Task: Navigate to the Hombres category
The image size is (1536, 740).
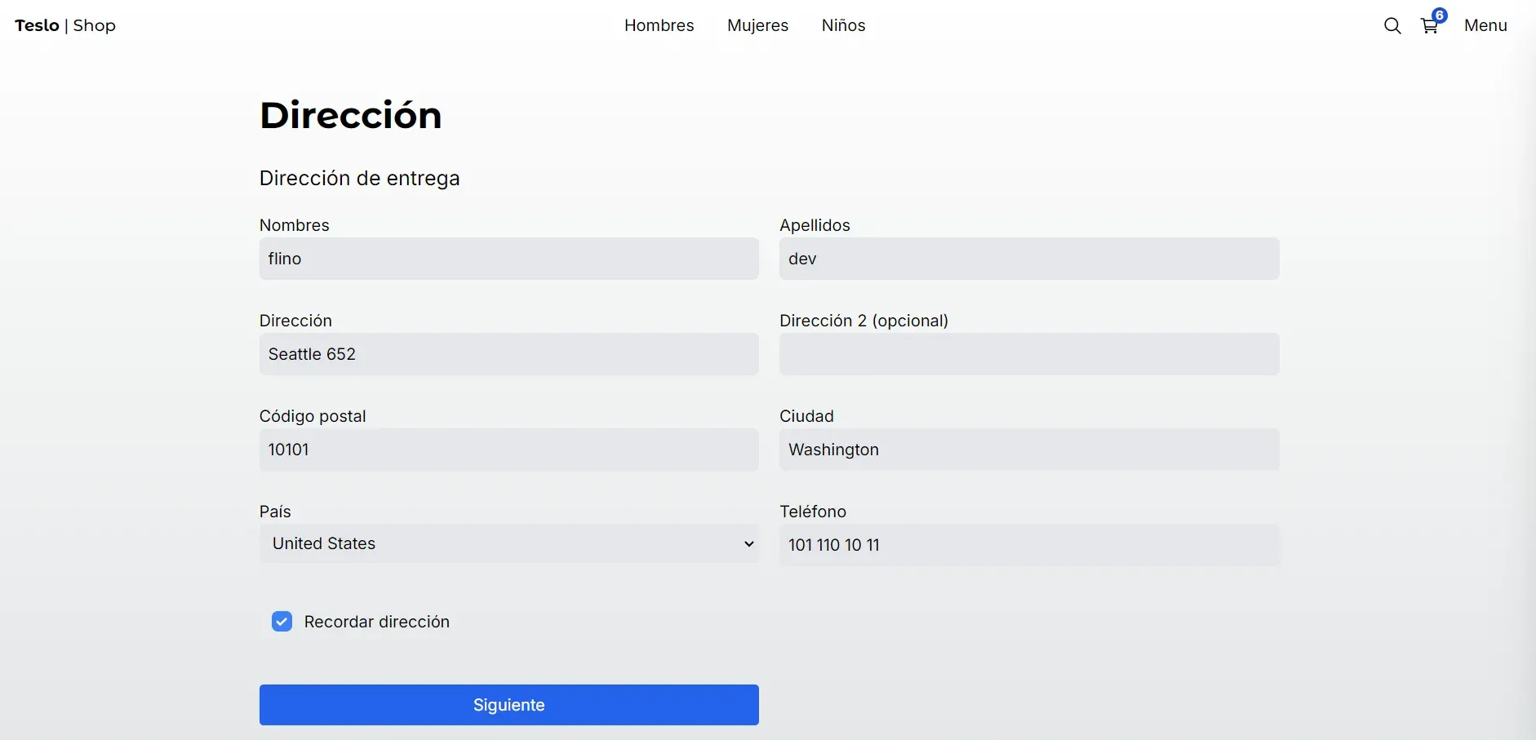Action: point(659,25)
